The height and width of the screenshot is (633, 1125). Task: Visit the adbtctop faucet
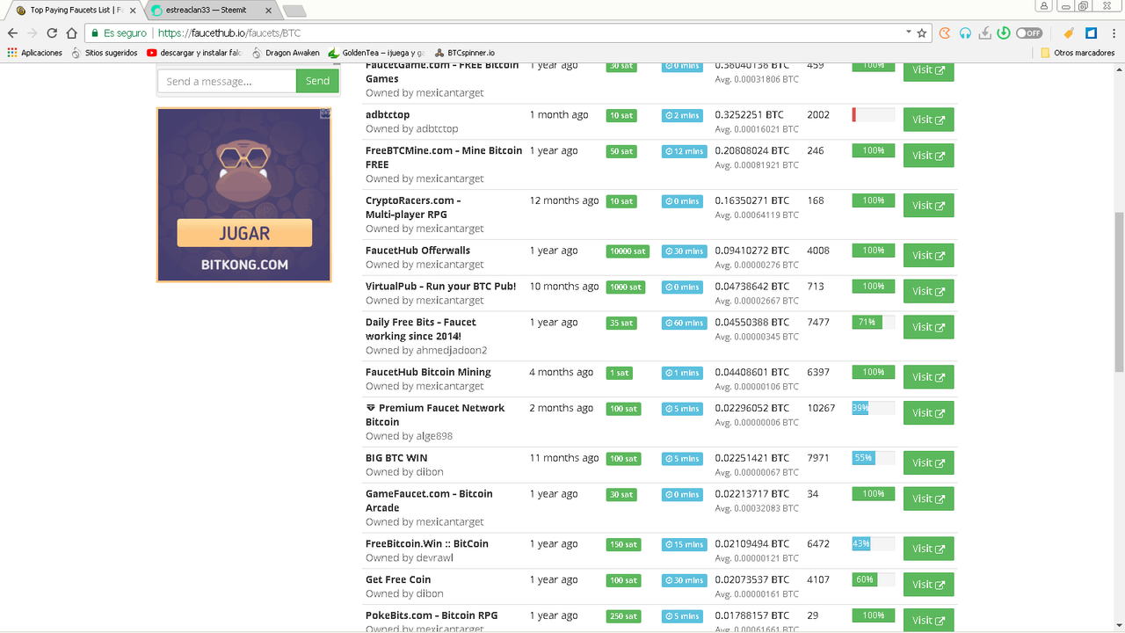pos(928,120)
